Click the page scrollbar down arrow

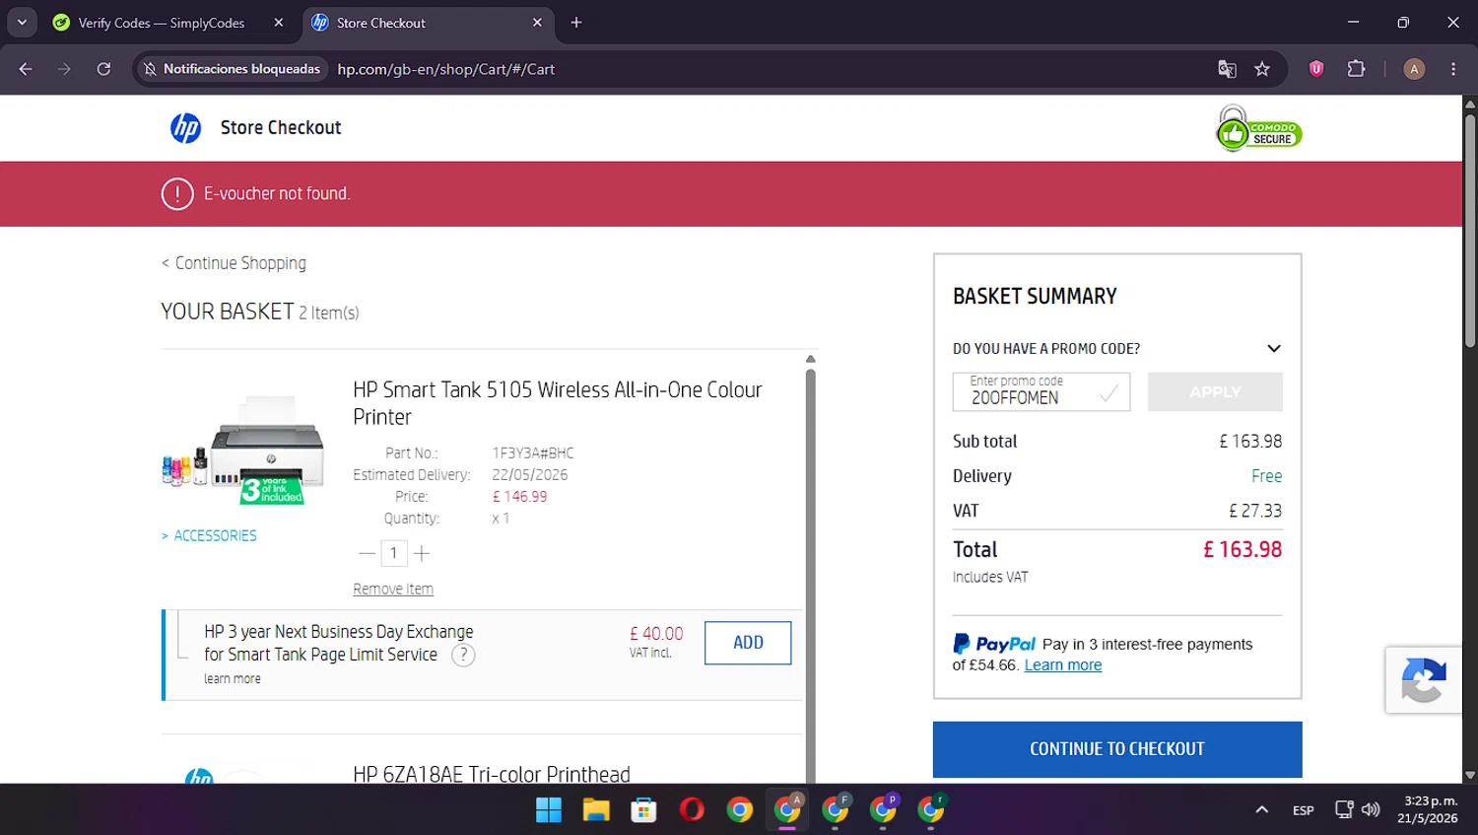pos(1470,776)
